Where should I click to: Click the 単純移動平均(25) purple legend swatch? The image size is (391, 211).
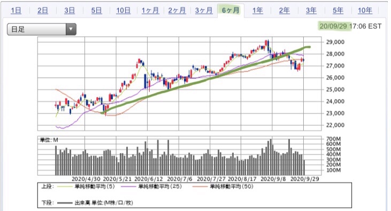(129, 186)
